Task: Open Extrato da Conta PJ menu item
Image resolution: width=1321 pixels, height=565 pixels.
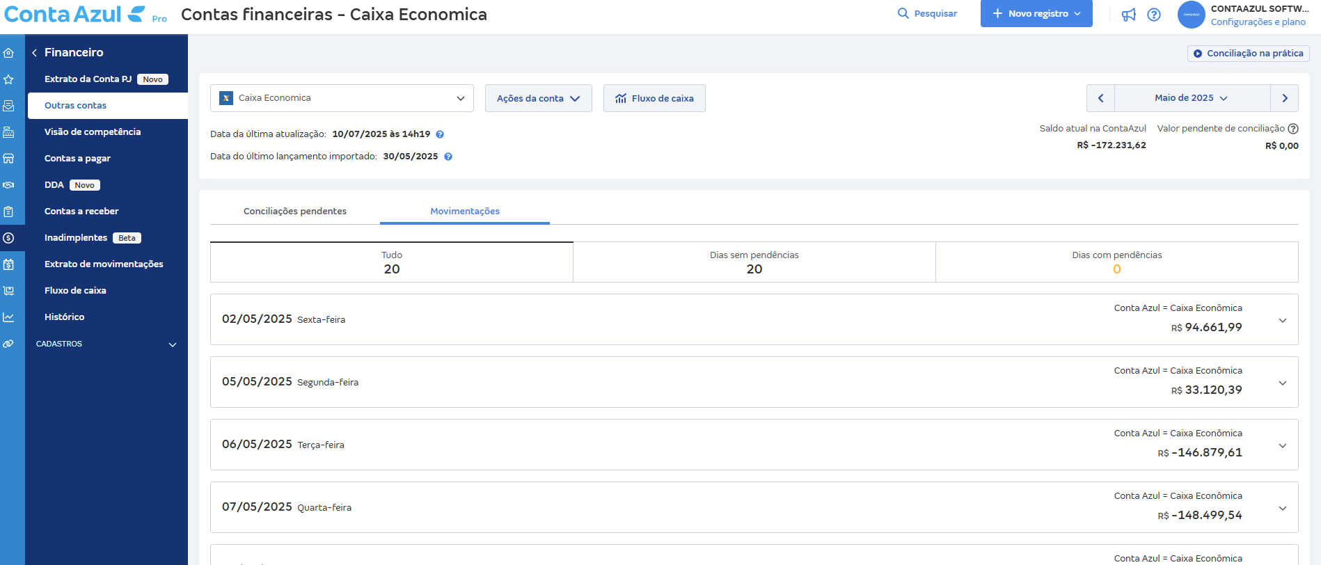Action: [x=108, y=79]
